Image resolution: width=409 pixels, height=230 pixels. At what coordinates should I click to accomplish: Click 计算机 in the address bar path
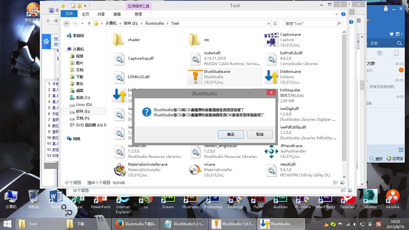pos(111,23)
